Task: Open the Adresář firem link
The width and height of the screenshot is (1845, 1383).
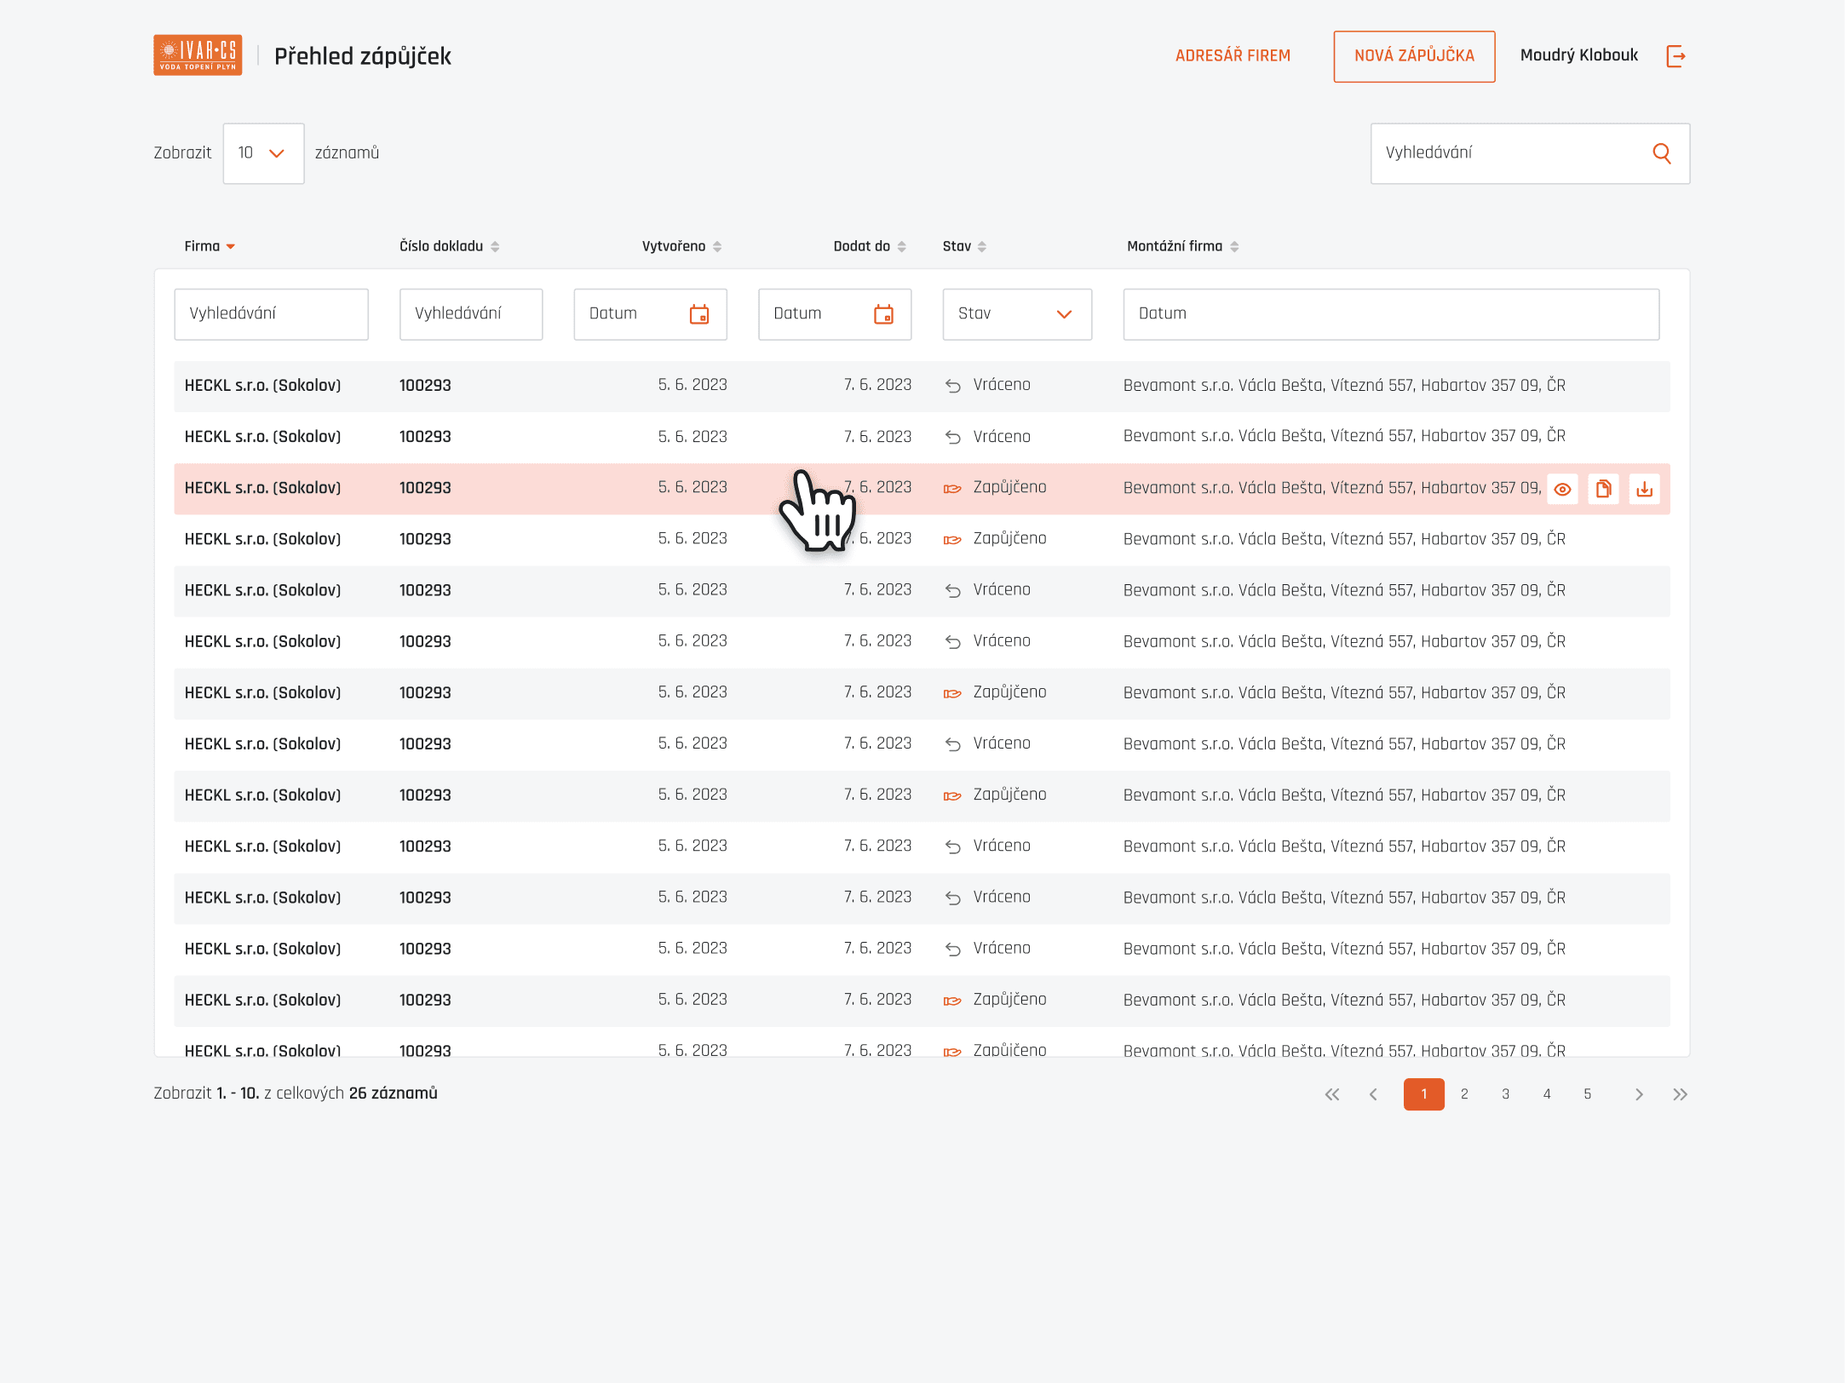Action: [x=1232, y=56]
